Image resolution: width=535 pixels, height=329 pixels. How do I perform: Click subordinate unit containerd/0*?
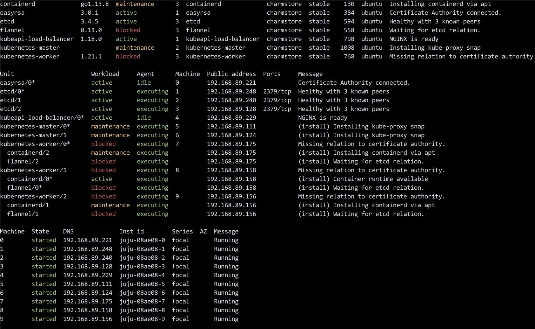coord(30,179)
